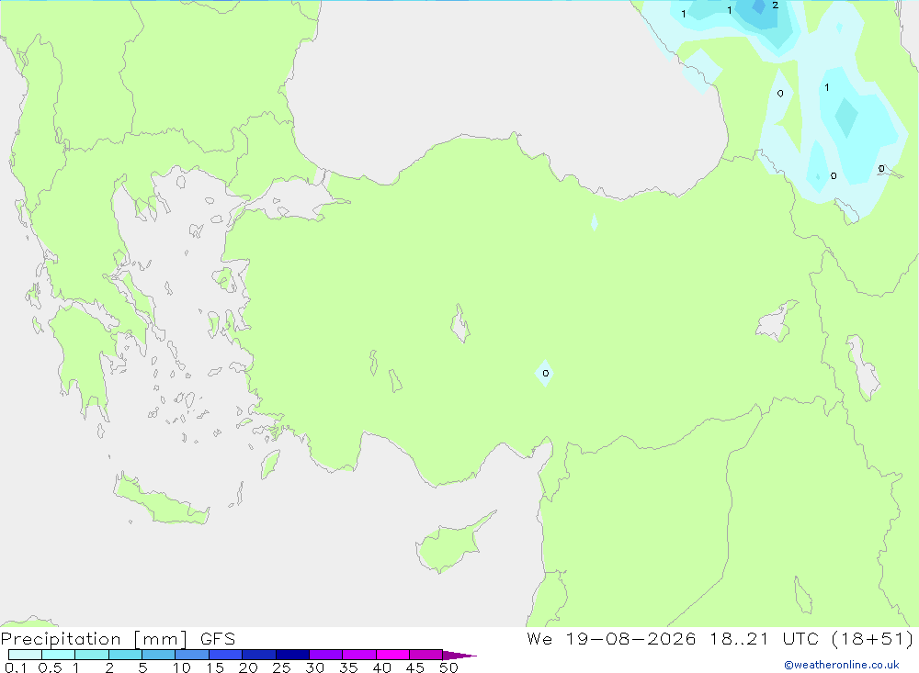919x673 pixels.
Task: Select the "18..21 UTC" time range text
Action: pyautogui.click(x=765, y=638)
